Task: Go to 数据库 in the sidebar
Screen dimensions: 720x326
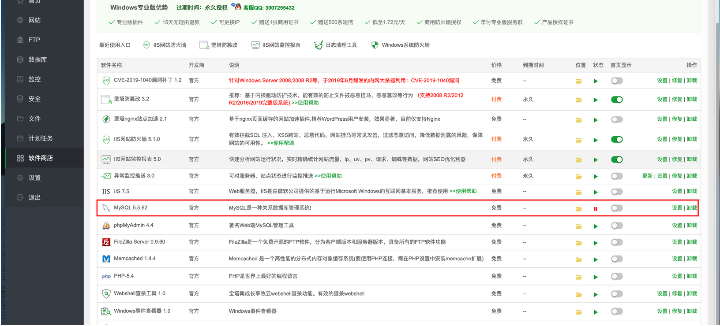Action: point(37,59)
